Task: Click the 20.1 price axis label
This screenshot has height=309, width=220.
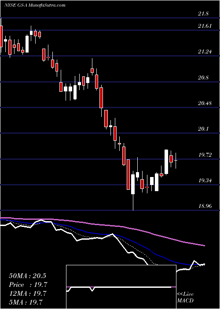Action: tap(203, 129)
